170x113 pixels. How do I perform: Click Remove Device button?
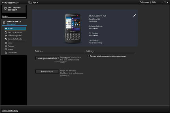pos(47,72)
